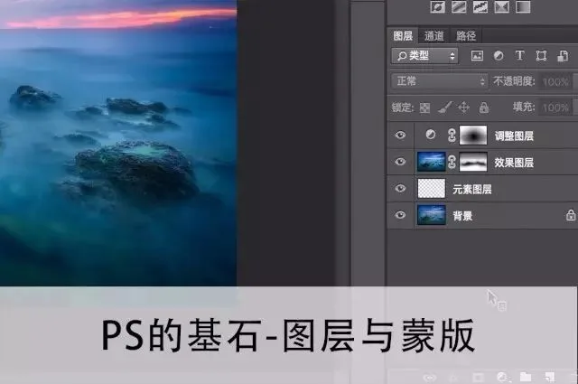Select the mask thumbnail of 效果图层

point(473,162)
